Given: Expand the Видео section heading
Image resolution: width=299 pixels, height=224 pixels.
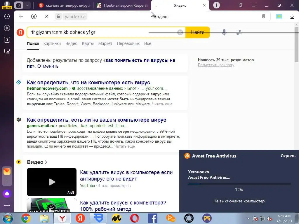Looking at the screenshot, I should point(37,162).
